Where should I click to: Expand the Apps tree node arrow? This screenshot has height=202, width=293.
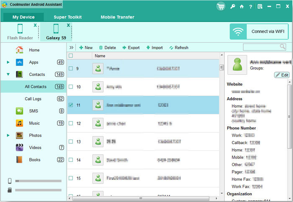pyautogui.click(x=8, y=62)
